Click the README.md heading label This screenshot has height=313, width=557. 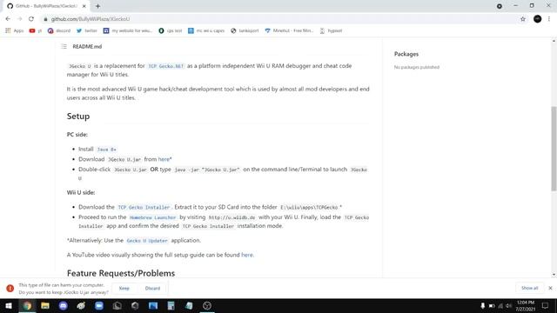point(87,46)
